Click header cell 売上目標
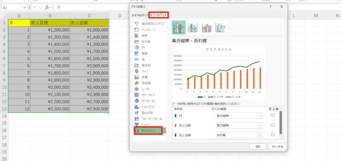This screenshot has height=161, width=341. [x=50, y=23]
